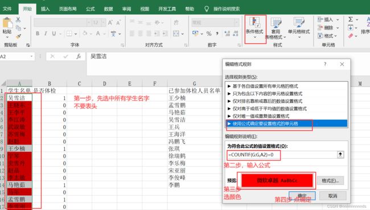Open the Number group dialog launcher
Image resolution: width=370 pixels, height=210 pixels.
coord(239,45)
